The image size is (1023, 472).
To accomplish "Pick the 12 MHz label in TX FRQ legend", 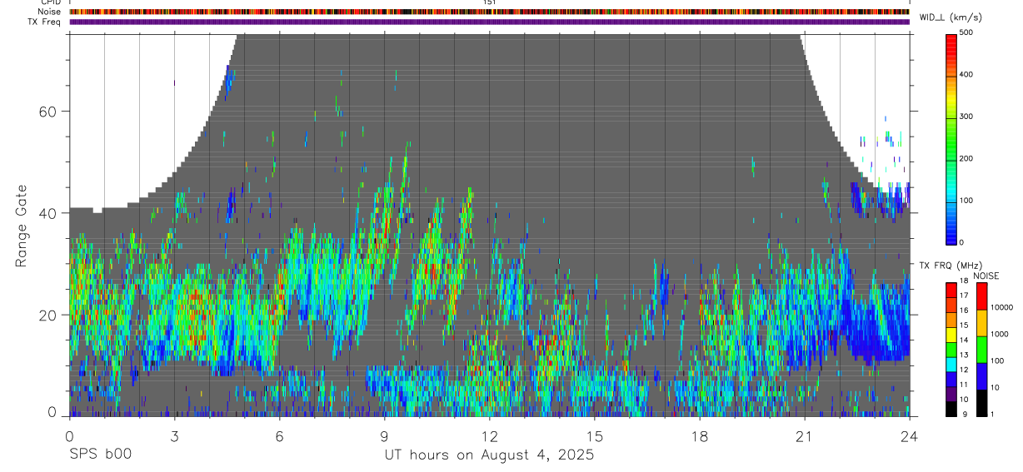I will 965,370.
